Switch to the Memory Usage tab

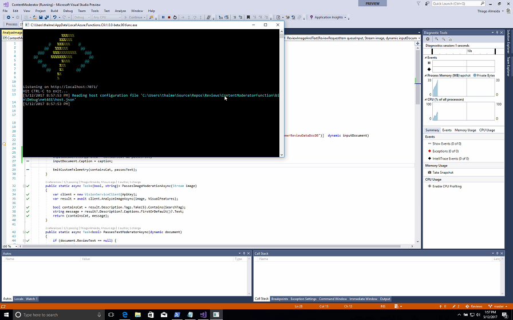pos(465,130)
